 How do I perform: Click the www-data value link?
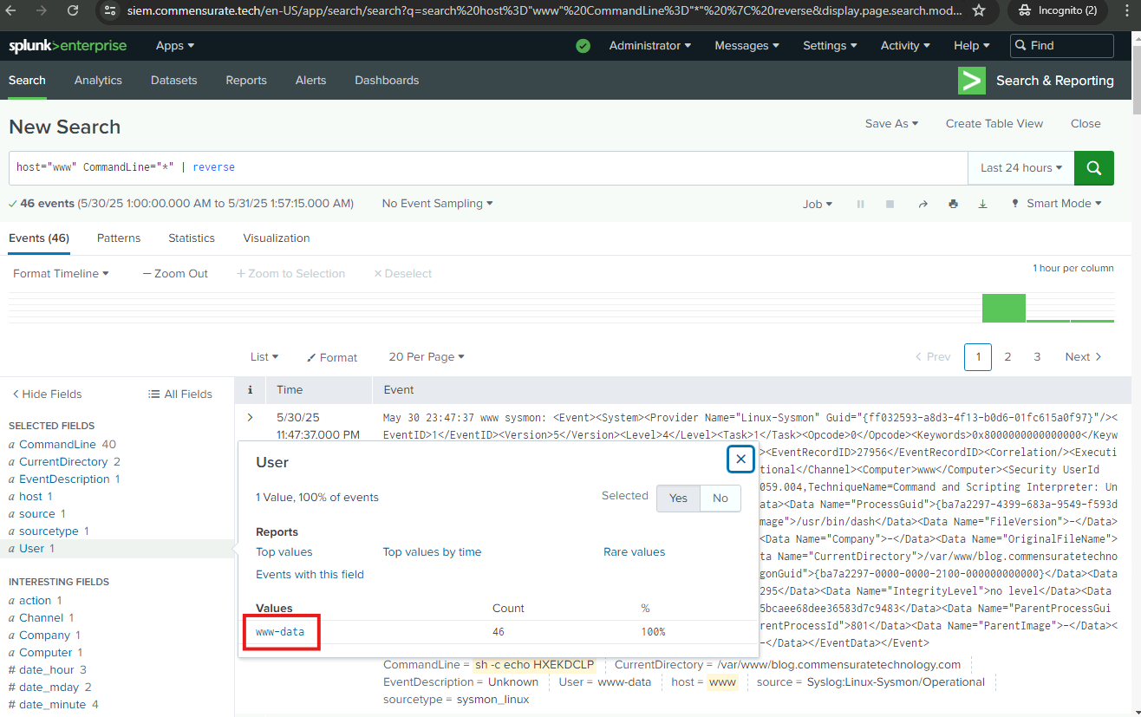(x=280, y=632)
